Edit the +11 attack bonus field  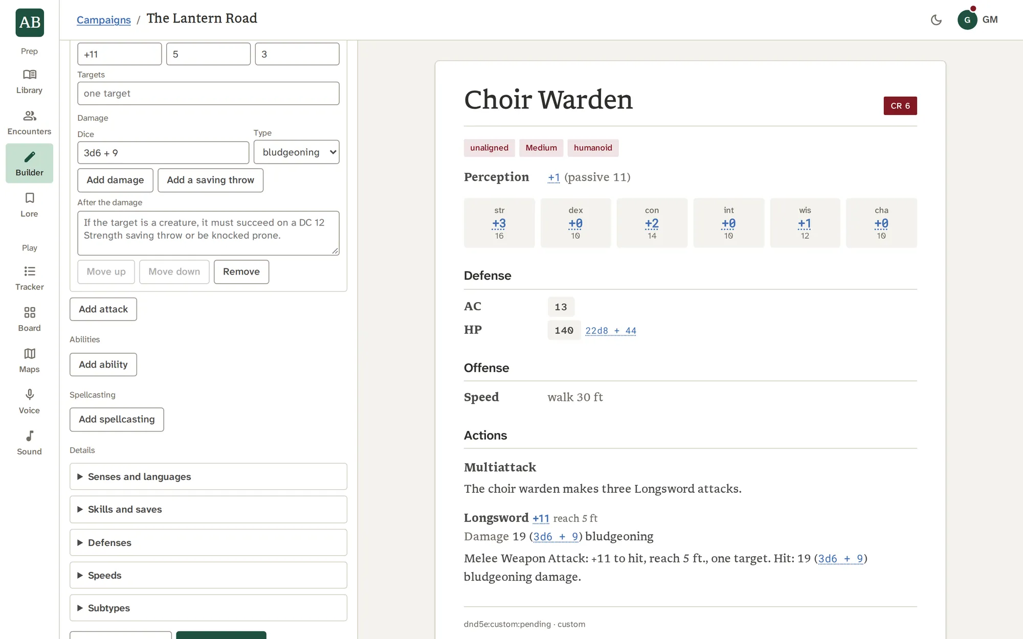click(x=120, y=54)
